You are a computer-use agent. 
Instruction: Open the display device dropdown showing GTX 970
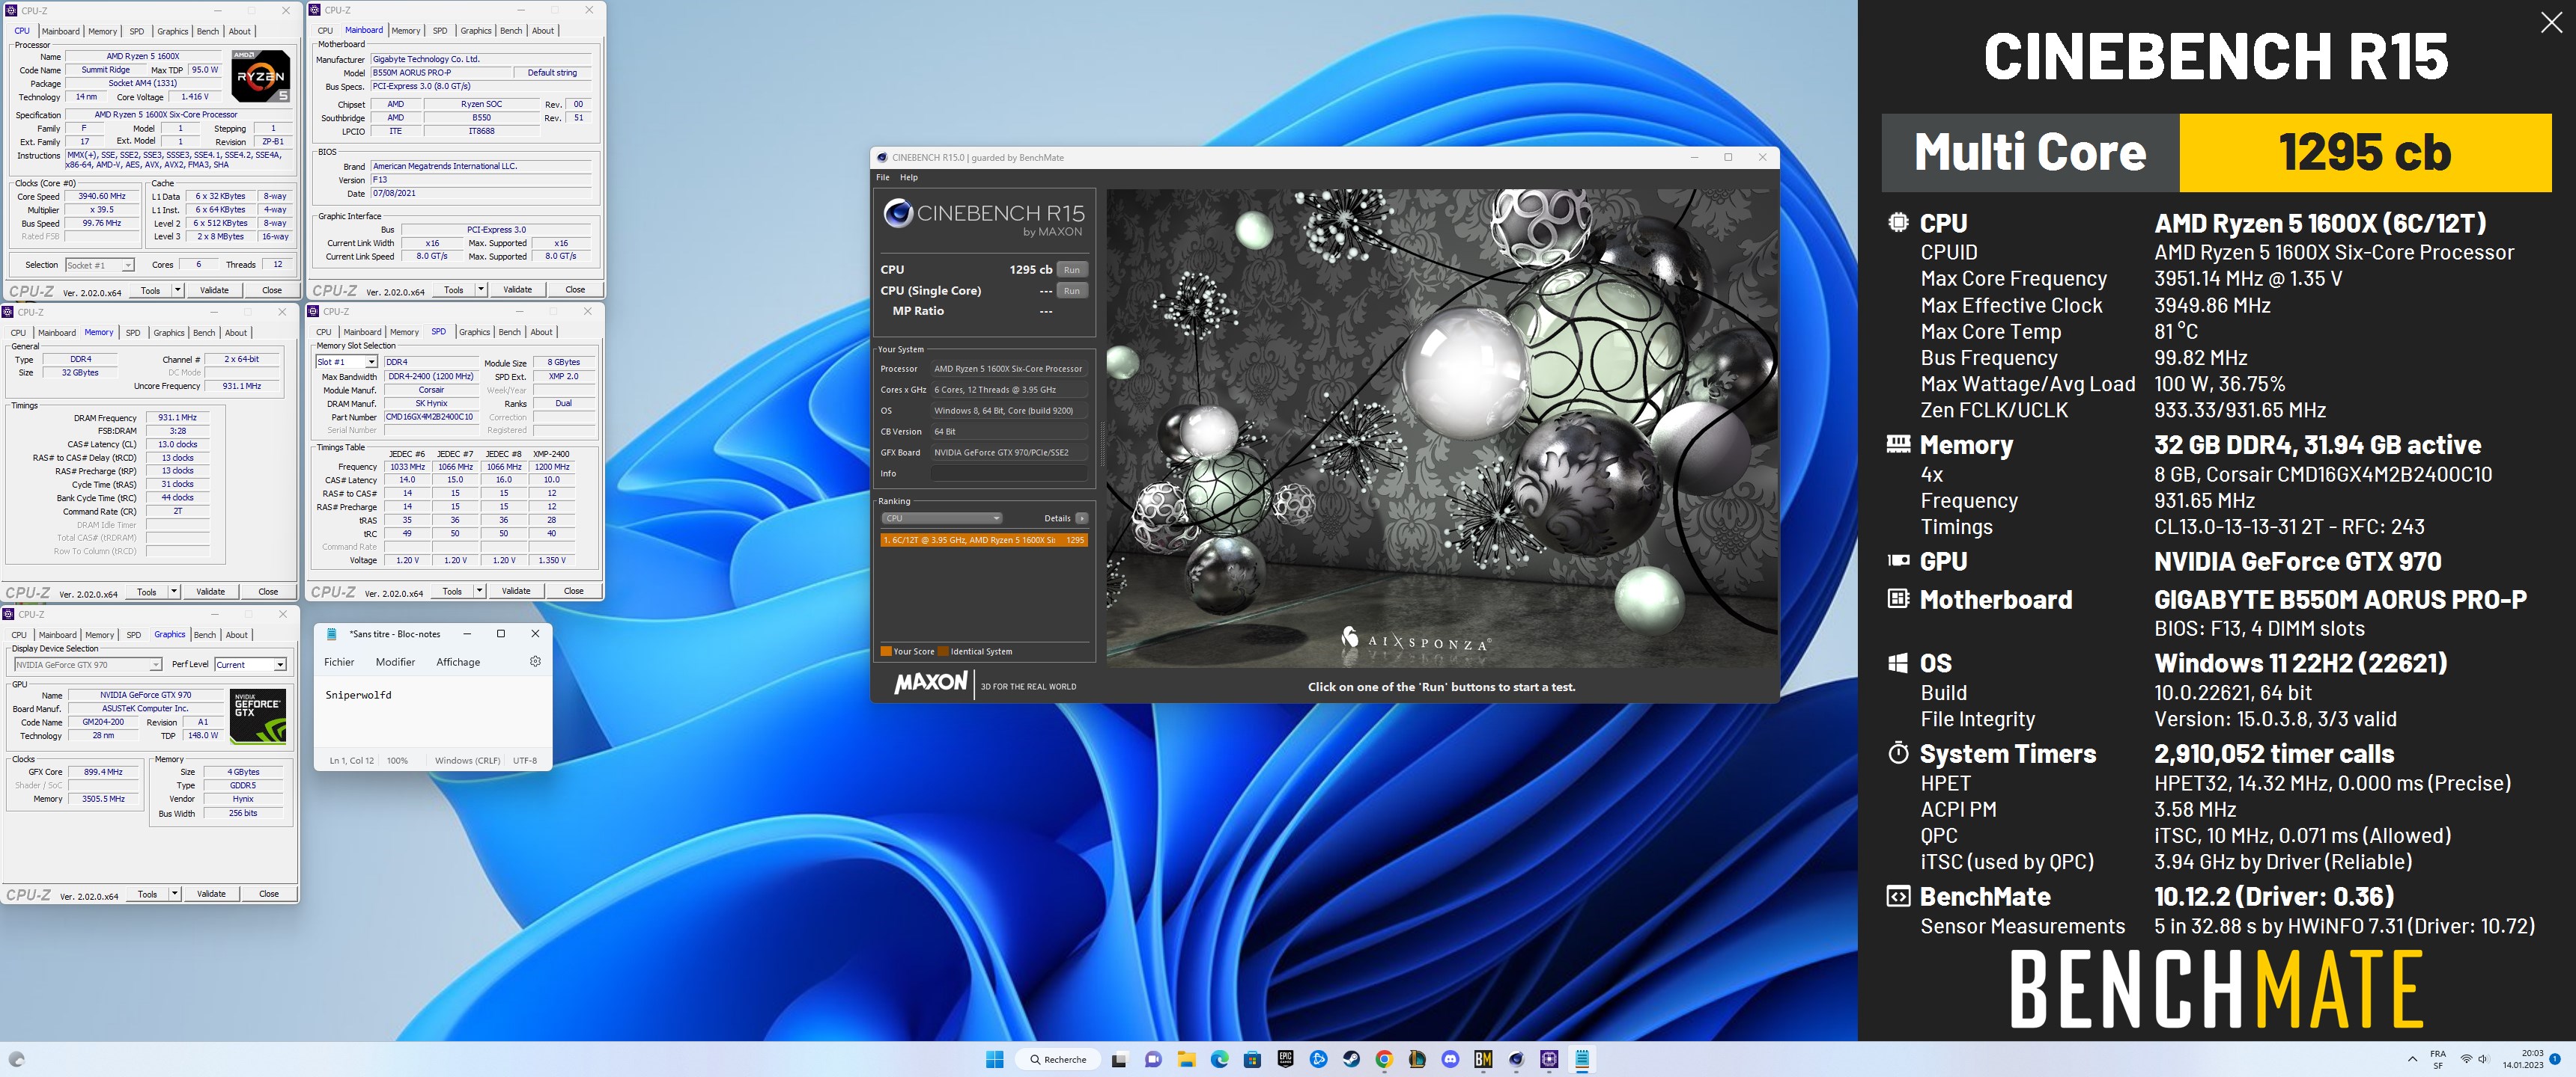click(88, 664)
